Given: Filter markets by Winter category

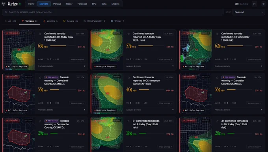Looking at the screenshot, I should coord(117,21).
